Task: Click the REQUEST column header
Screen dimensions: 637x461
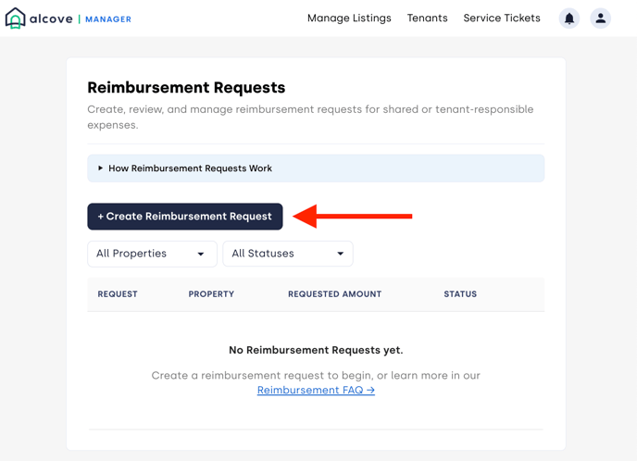Action: pyautogui.click(x=118, y=294)
